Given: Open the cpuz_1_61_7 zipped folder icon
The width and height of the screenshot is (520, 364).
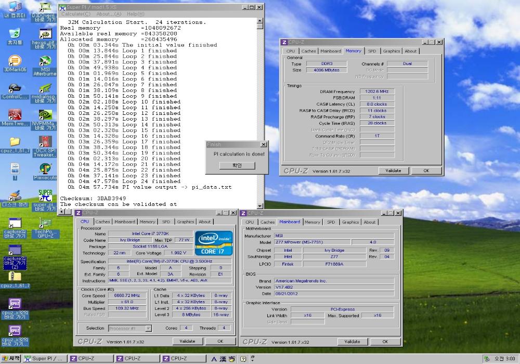Looking at the screenshot, I should pyautogui.click(x=15, y=280).
